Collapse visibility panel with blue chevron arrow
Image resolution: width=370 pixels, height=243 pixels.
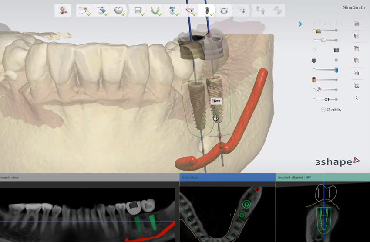click(x=300, y=24)
